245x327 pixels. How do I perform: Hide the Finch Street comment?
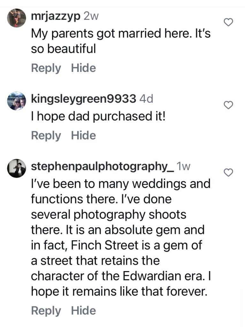click(x=83, y=310)
